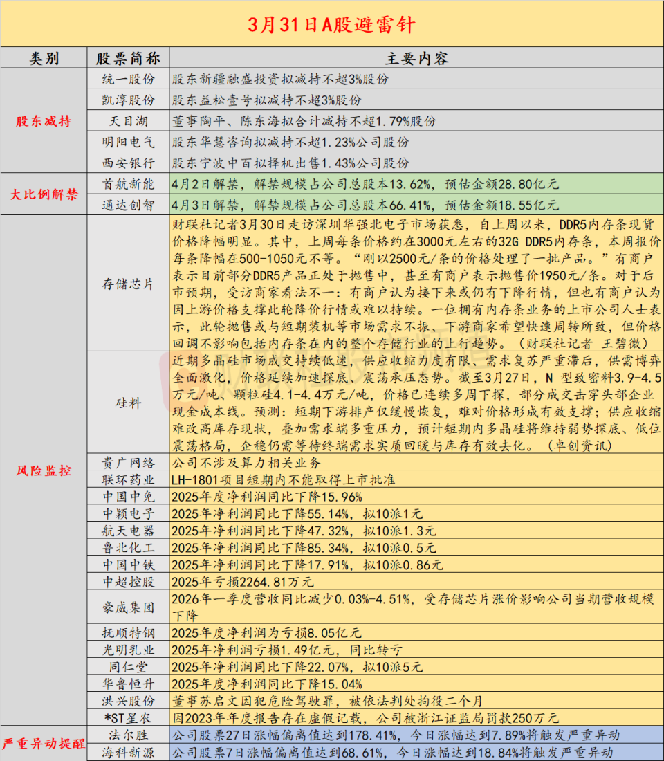Click 2026年一季度营收同比减少 cell

(416, 607)
